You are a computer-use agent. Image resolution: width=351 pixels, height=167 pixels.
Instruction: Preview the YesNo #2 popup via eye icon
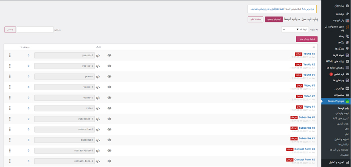click(109, 66)
